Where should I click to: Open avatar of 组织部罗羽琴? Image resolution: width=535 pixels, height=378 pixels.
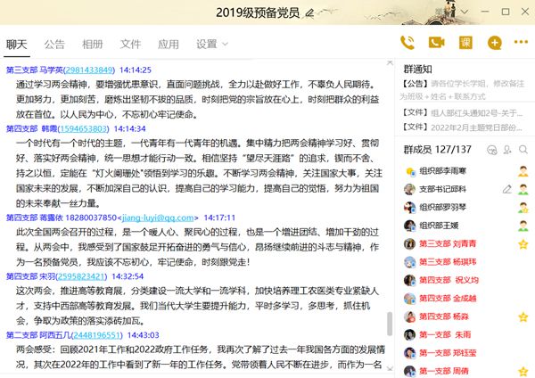(x=410, y=208)
